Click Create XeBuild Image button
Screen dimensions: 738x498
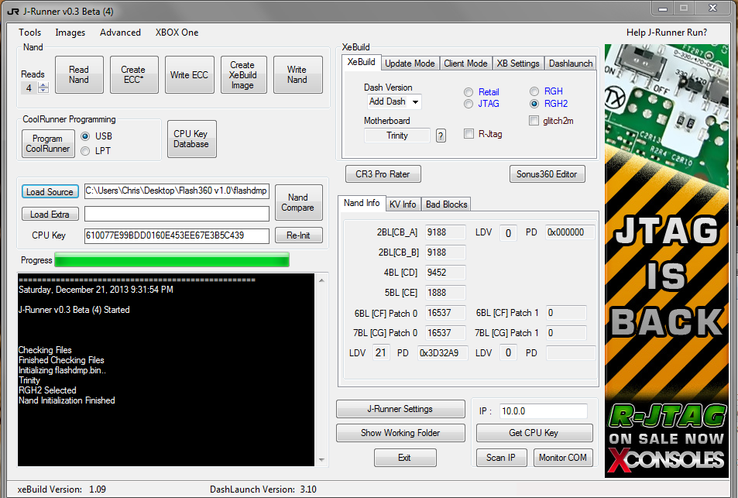[x=243, y=75]
